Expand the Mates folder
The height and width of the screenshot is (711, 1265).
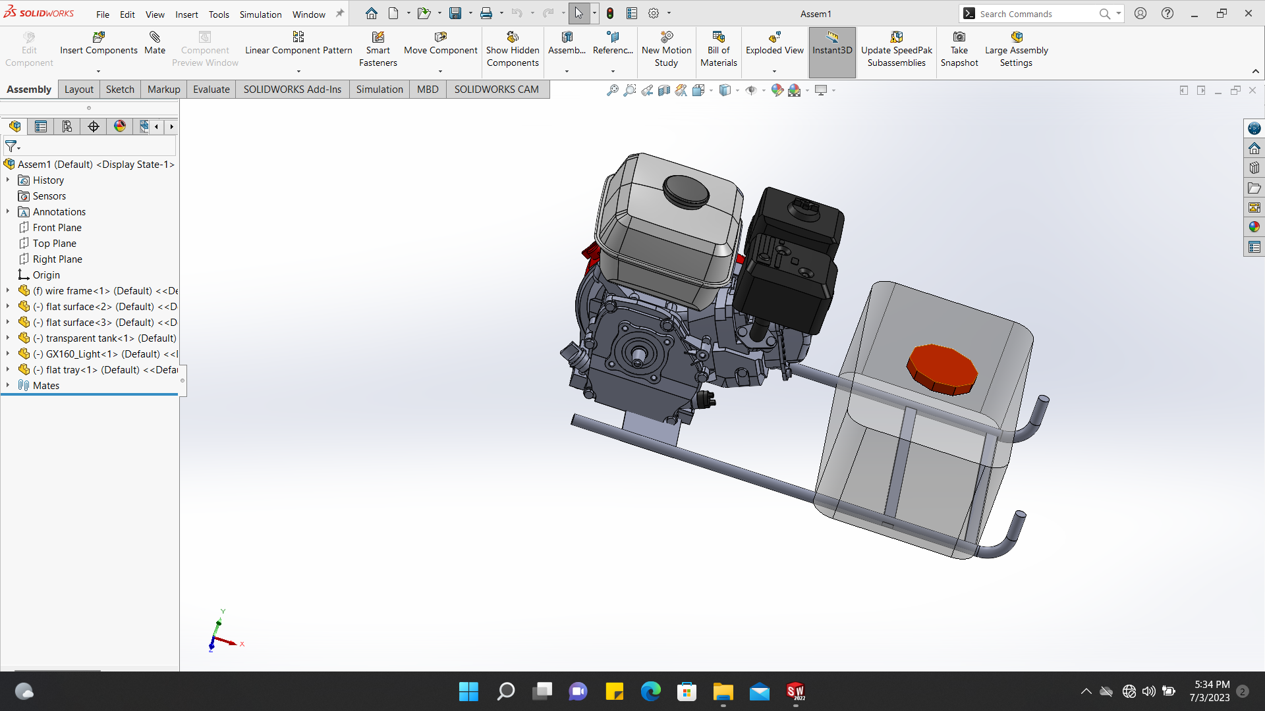8,386
